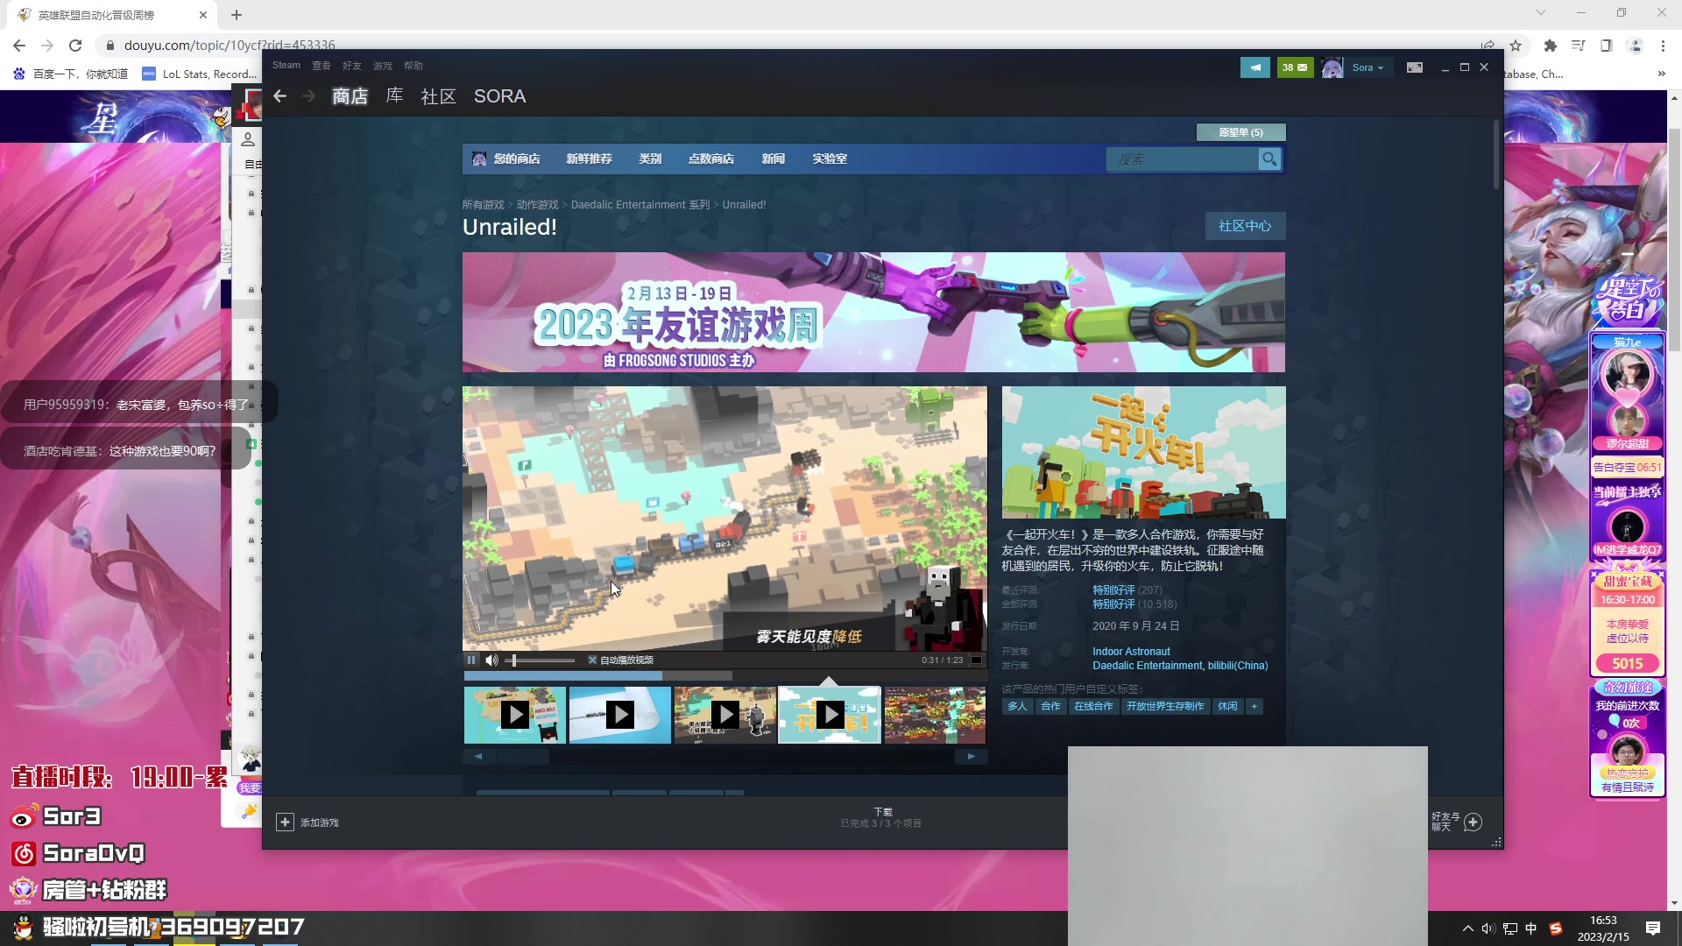
Task: Open Chrome profile avatar menu
Action: coord(1635,46)
